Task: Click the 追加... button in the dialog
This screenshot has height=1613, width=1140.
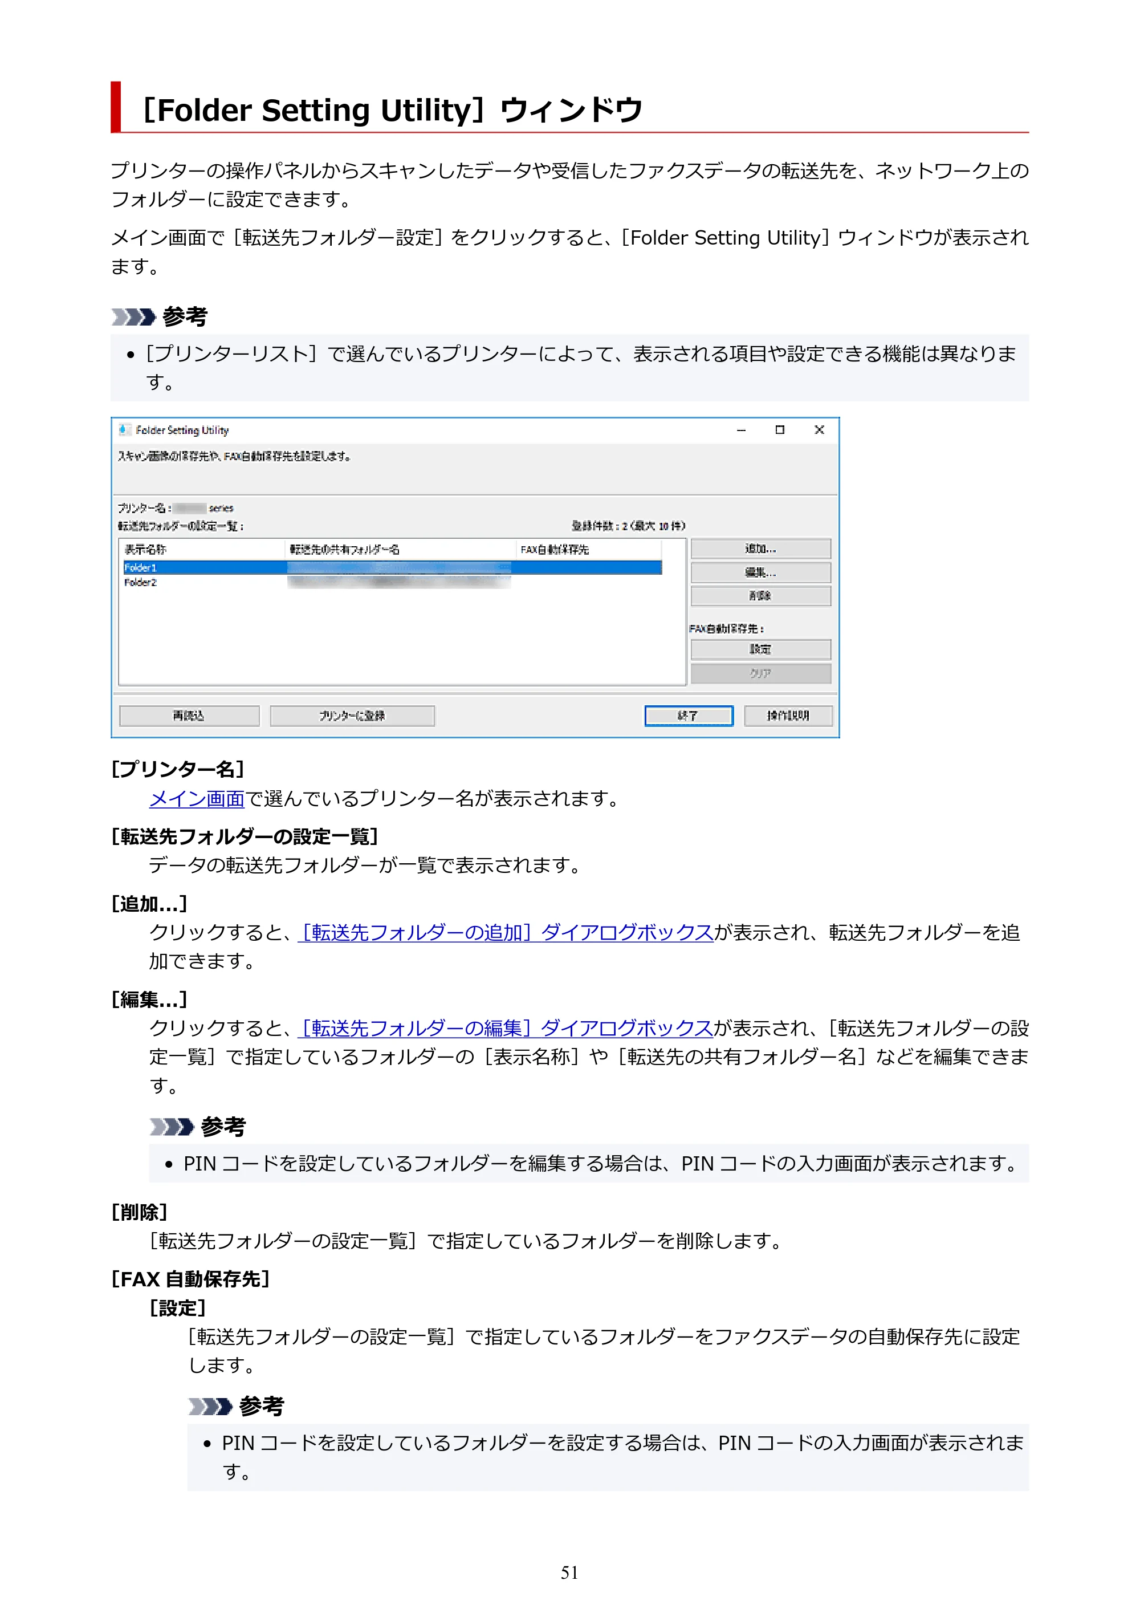Action: [760, 548]
